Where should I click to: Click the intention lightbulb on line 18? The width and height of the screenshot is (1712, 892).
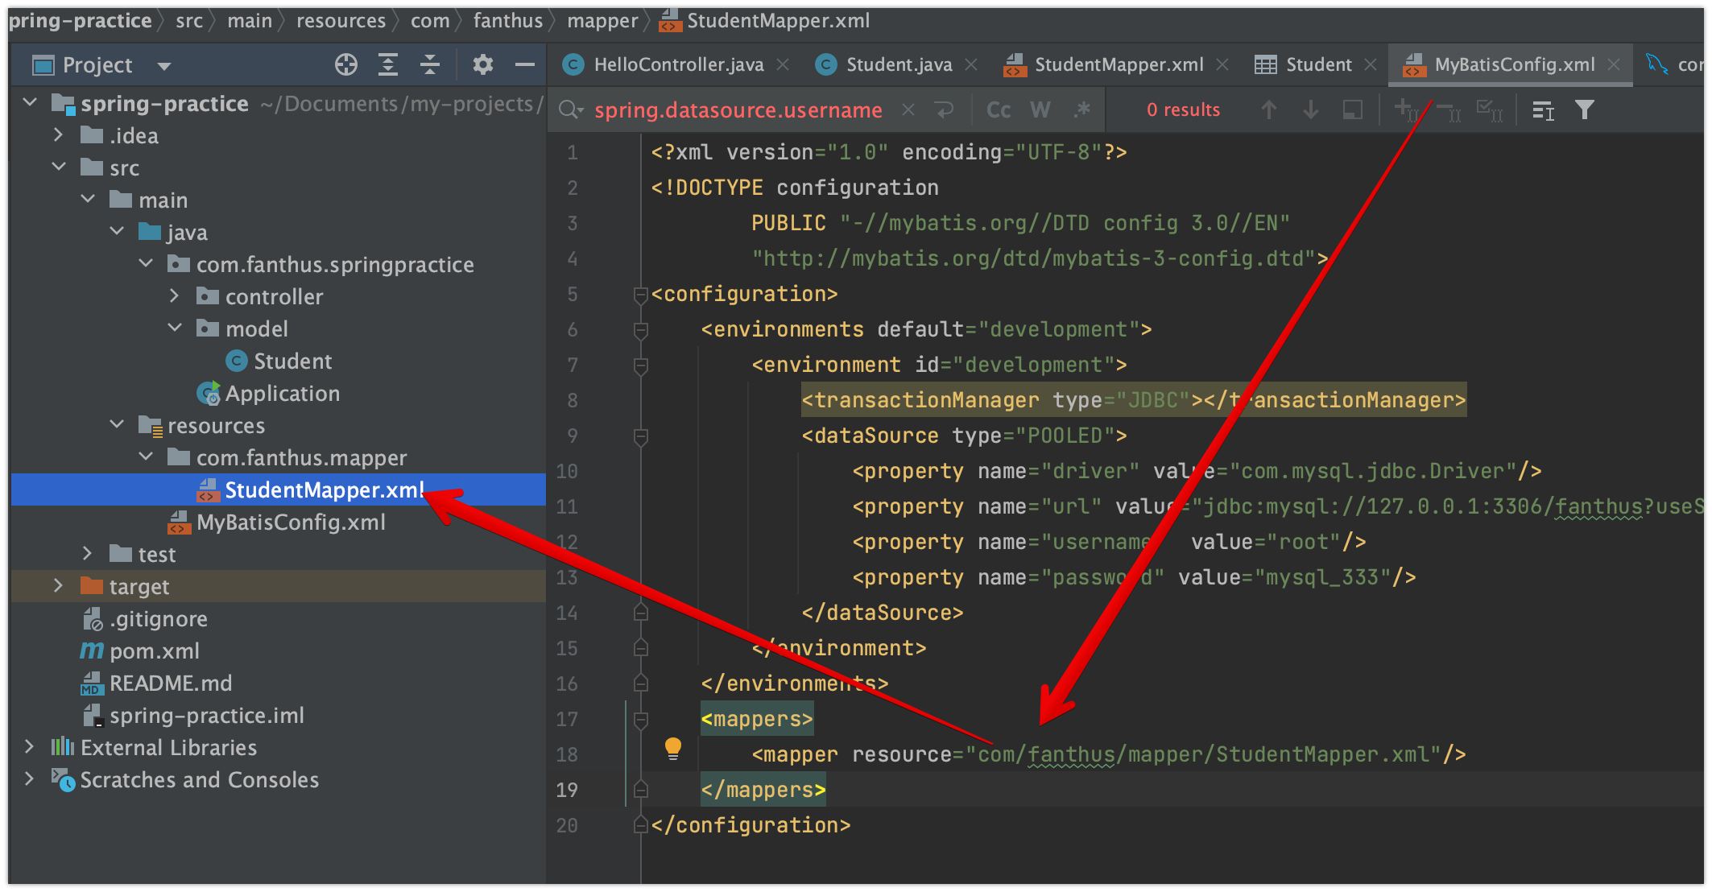click(673, 749)
